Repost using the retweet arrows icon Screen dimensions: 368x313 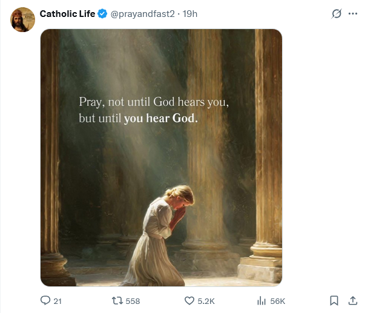point(118,300)
